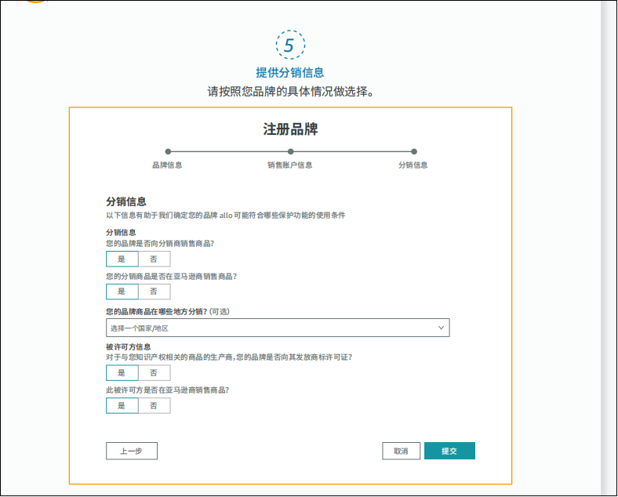Click the progress dot above 分销信息 step

coord(414,151)
